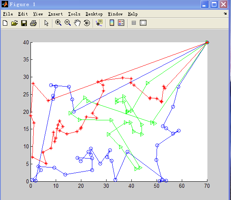
Task: Open the Desktop menu
Action: coord(94,14)
